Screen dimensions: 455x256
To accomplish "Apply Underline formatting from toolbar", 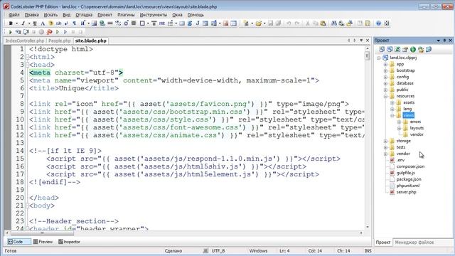I will [35, 23].
